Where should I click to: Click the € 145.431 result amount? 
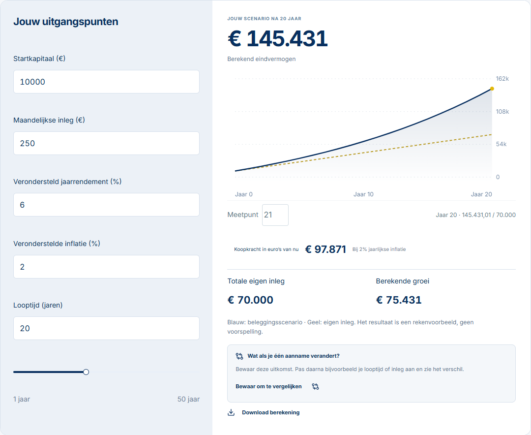278,38
